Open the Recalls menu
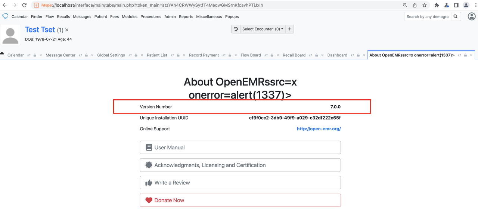 [x=63, y=16]
